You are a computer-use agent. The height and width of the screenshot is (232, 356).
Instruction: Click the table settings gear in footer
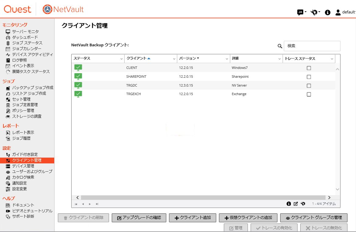click(x=303, y=204)
